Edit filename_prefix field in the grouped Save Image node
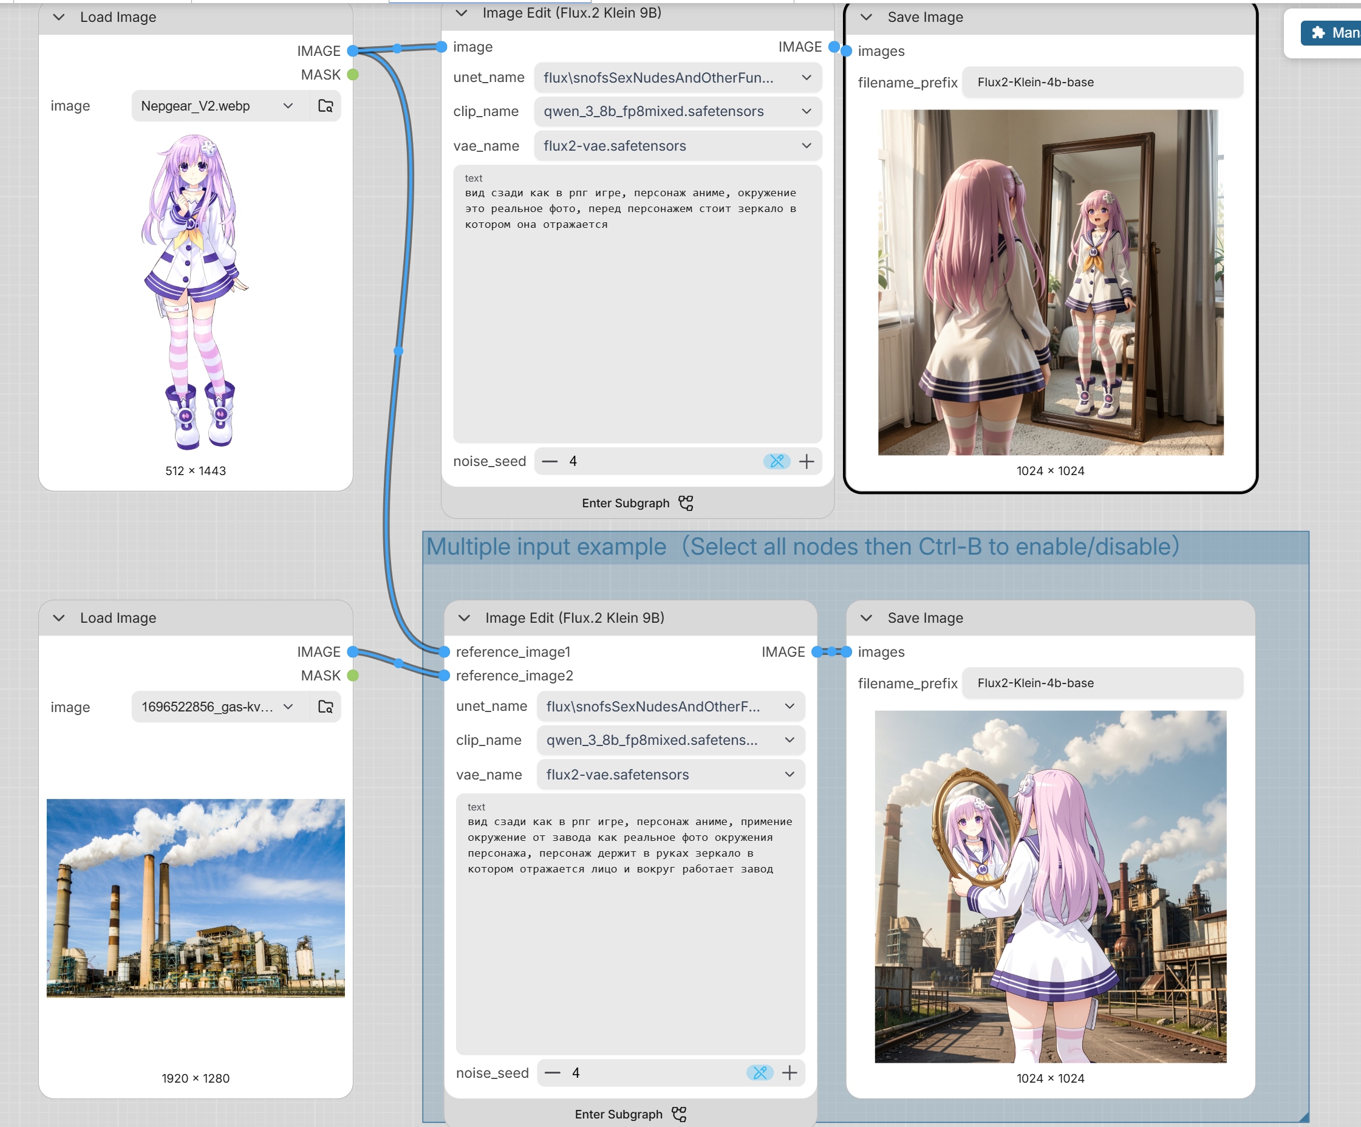Image resolution: width=1361 pixels, height=1127 pixels. coord(1102,683)
